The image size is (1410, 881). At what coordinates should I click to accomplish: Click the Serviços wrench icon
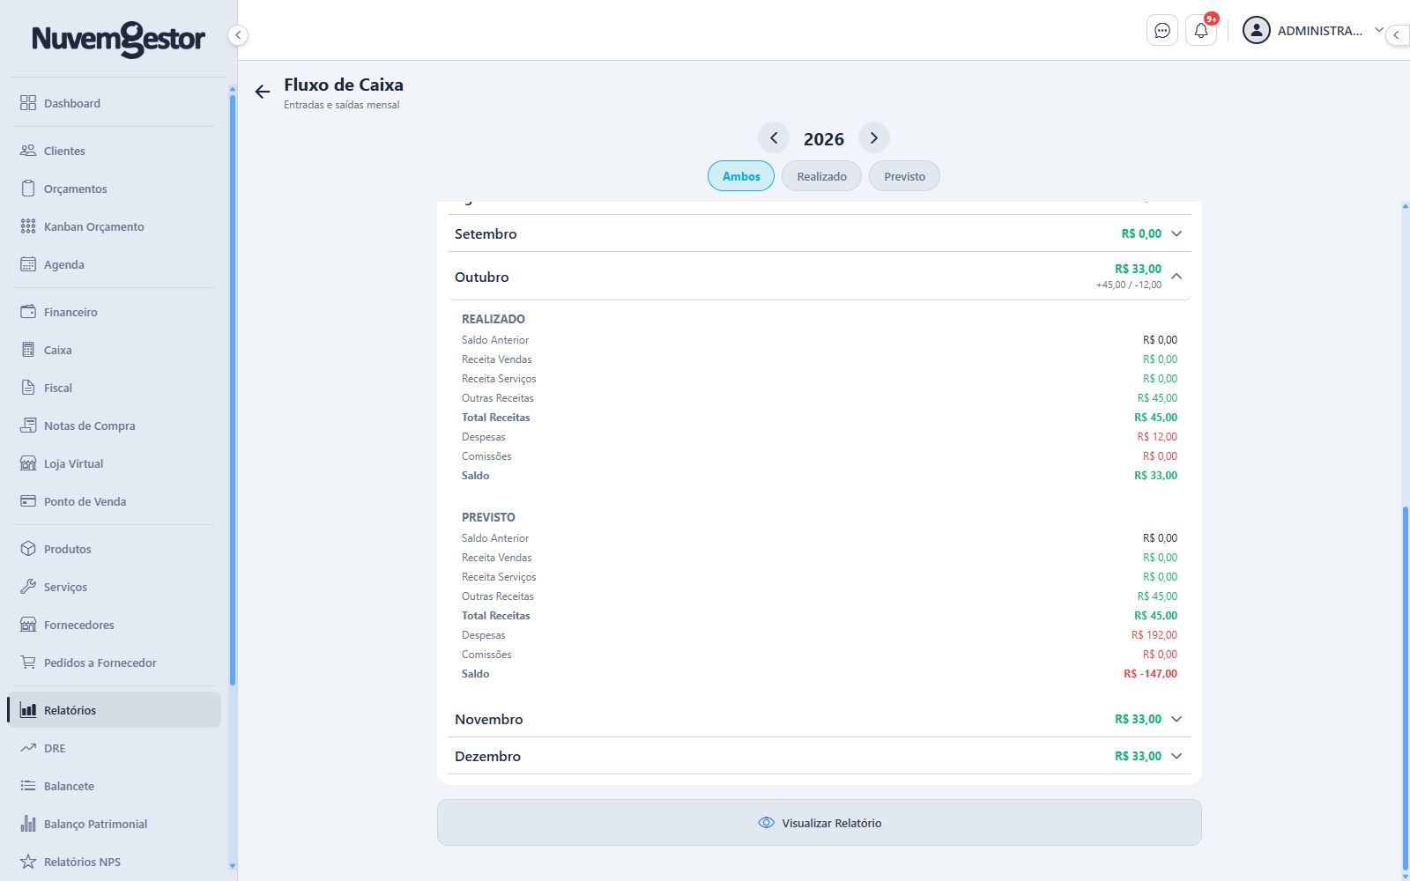coord(28,587)
